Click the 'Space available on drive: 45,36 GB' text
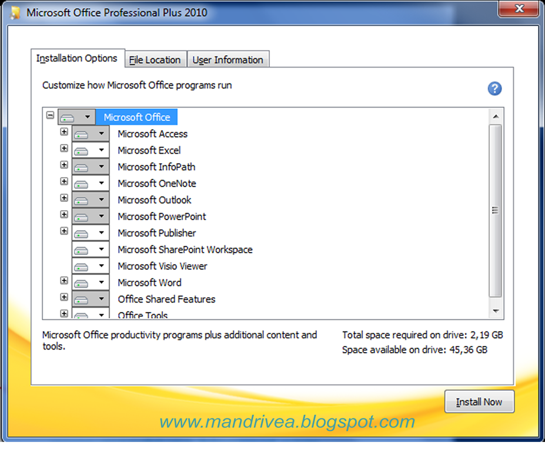 (x=414, y=350)
